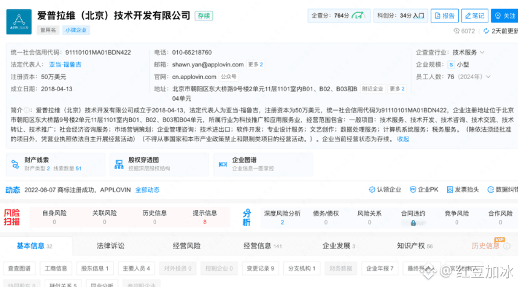Switch to the 法律诉讼 tab

coord(110,246)
